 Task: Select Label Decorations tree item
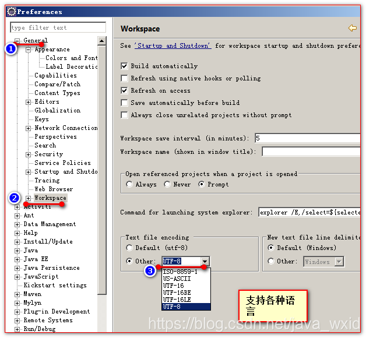72,66
